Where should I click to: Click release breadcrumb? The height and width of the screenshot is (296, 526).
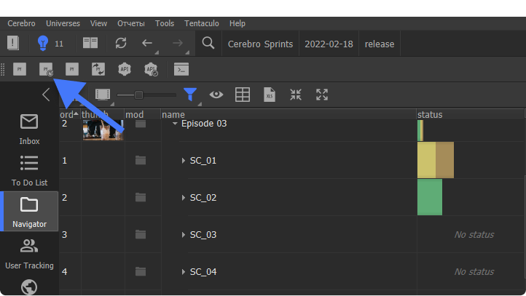click(x=380, y=44)
